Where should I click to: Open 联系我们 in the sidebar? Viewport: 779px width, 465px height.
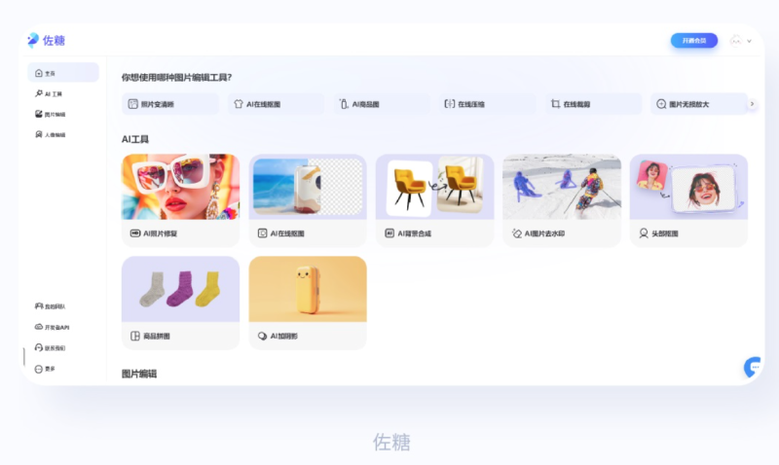(x=50, y=348)
